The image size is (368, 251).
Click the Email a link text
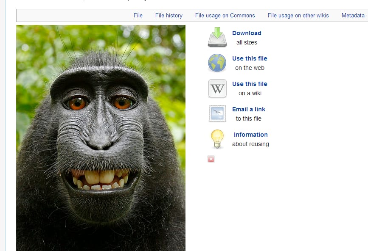click(x=249, y=109)
